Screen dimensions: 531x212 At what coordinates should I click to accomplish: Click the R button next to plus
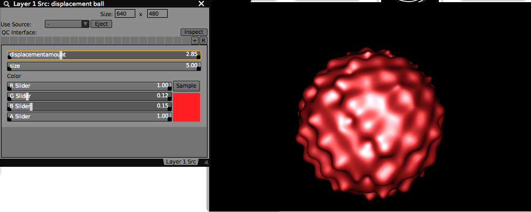(203, 41)
